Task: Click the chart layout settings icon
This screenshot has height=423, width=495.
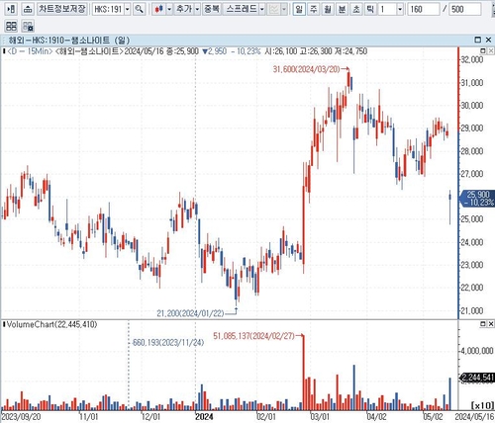Action: pyautogui.click(x=28, y=26)
